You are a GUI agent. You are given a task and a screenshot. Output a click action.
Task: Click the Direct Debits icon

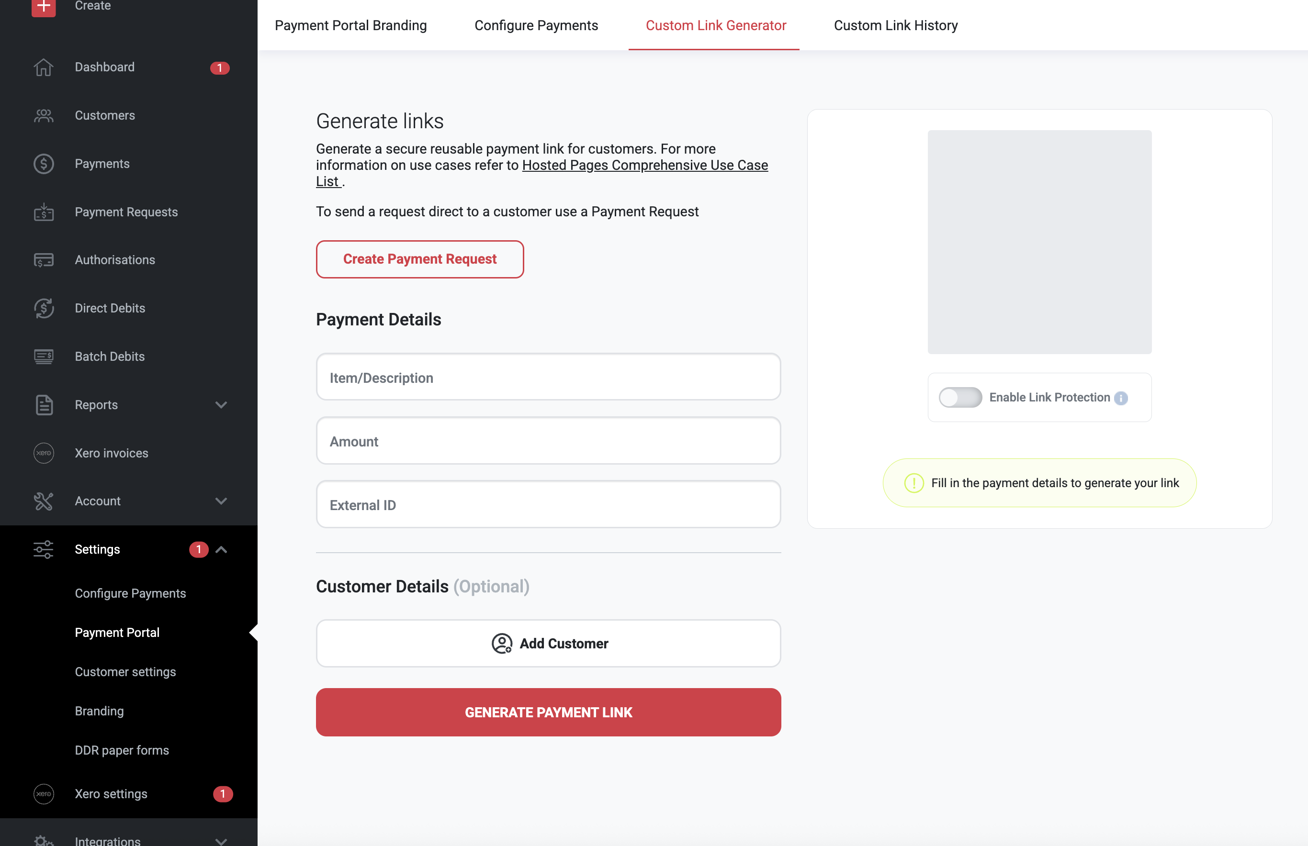(44, 308)
